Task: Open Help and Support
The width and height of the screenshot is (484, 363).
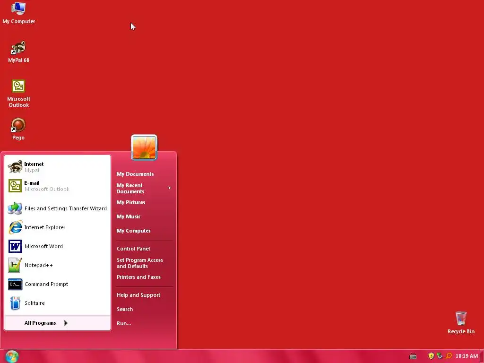Action: pos(144,295)
